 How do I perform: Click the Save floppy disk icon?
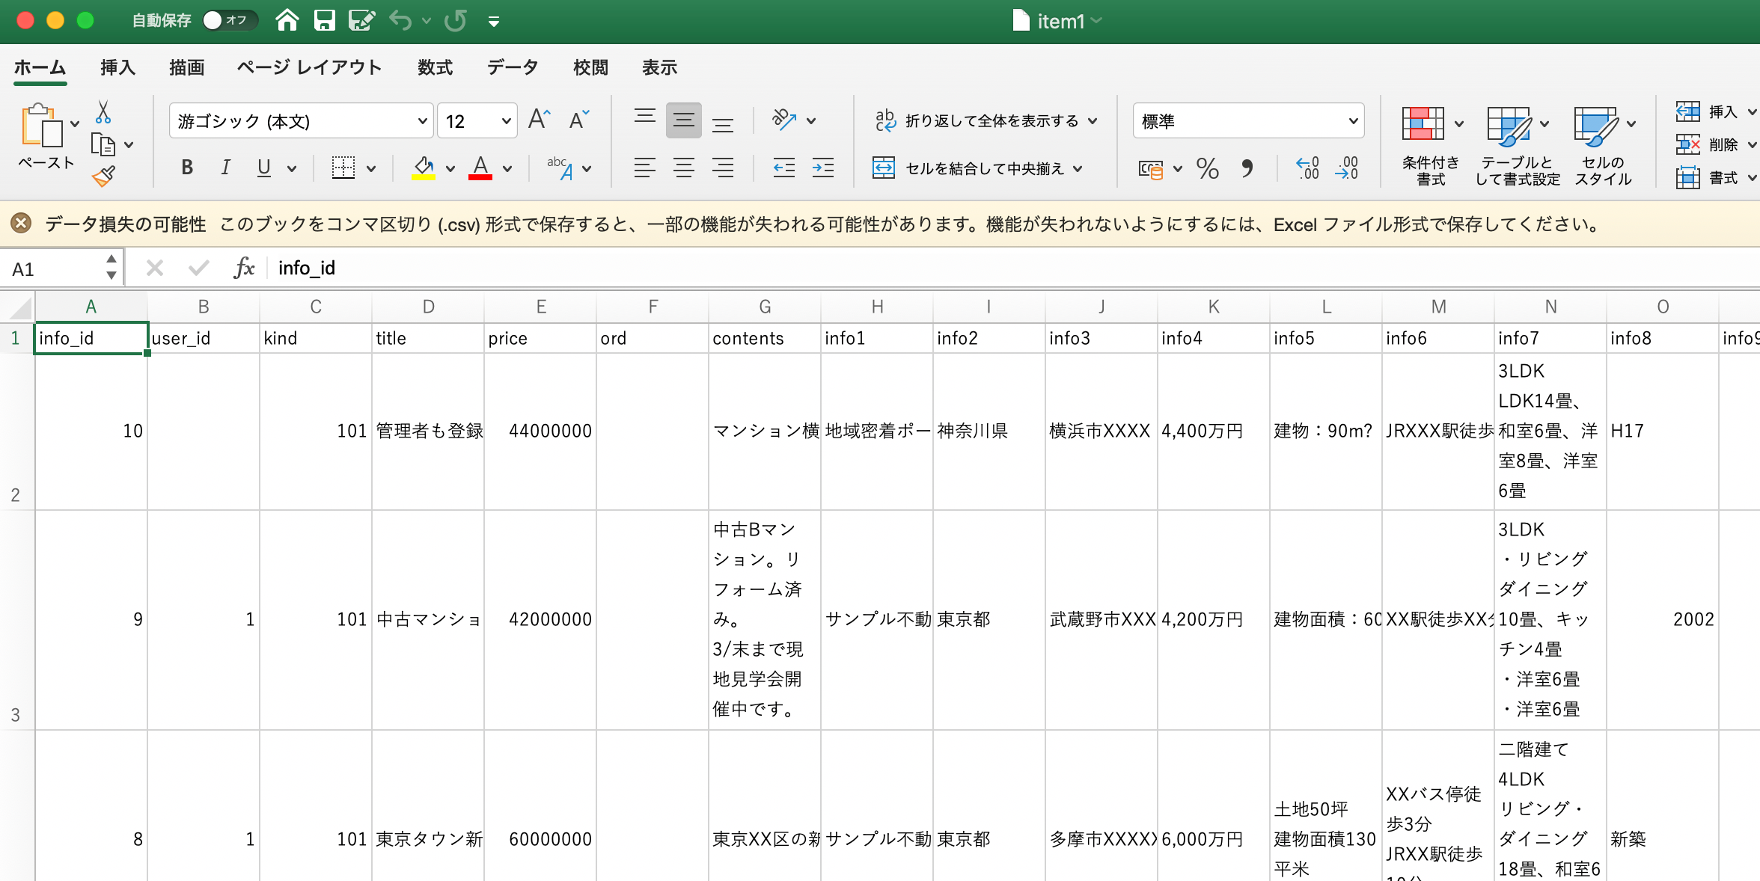coord(324,20)
